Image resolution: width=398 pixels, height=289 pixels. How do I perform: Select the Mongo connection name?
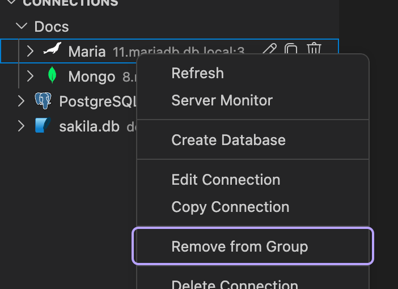coord(92,76)
